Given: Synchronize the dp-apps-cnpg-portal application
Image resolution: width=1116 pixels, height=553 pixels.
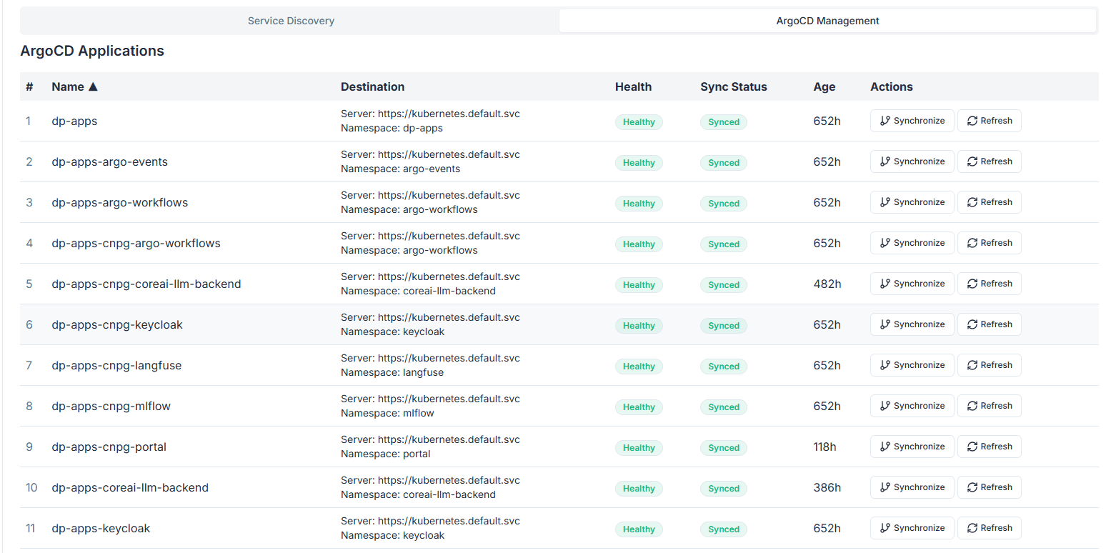Looking at the screenshot, I should tap(912, 447).
